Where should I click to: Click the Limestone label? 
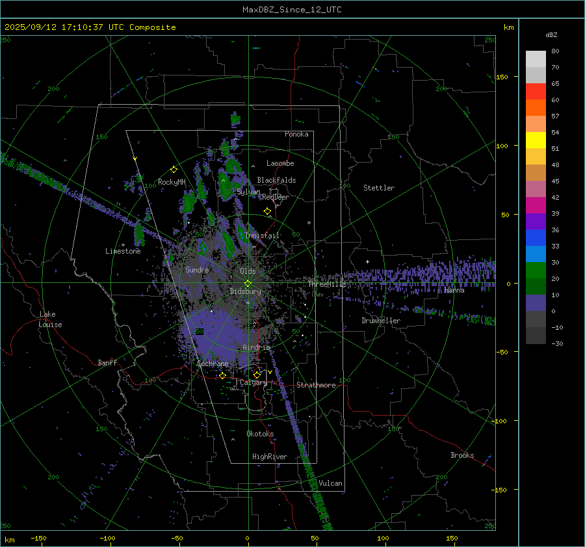click(x=123, y=251)
